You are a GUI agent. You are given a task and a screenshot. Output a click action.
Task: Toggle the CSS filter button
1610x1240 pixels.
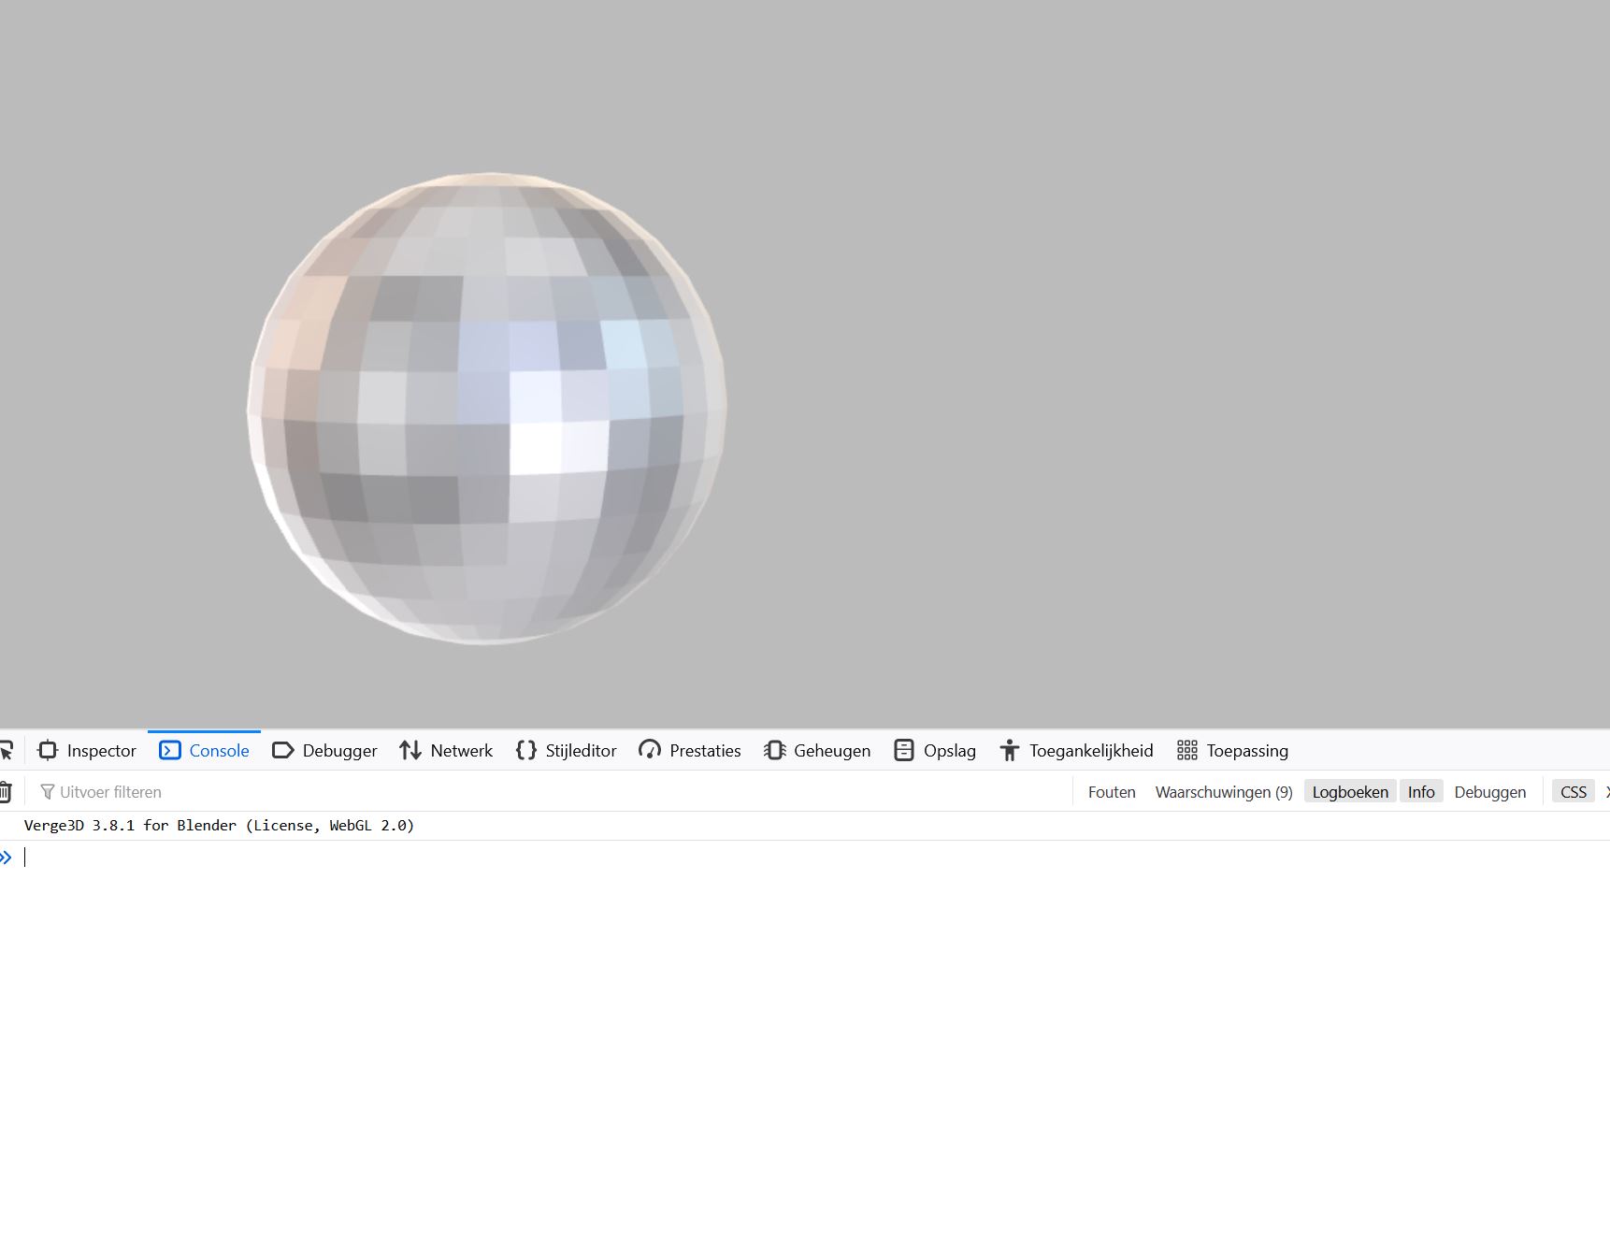[x=1573, y=792]
